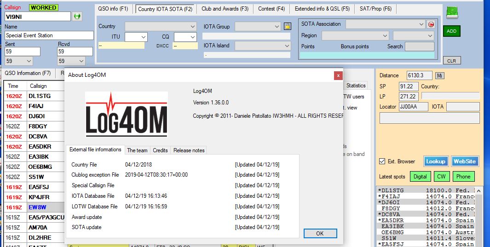Expand the IOTA Group dropdown
Image resolution: width=490 pixels, height=247 pixels.
258,27
